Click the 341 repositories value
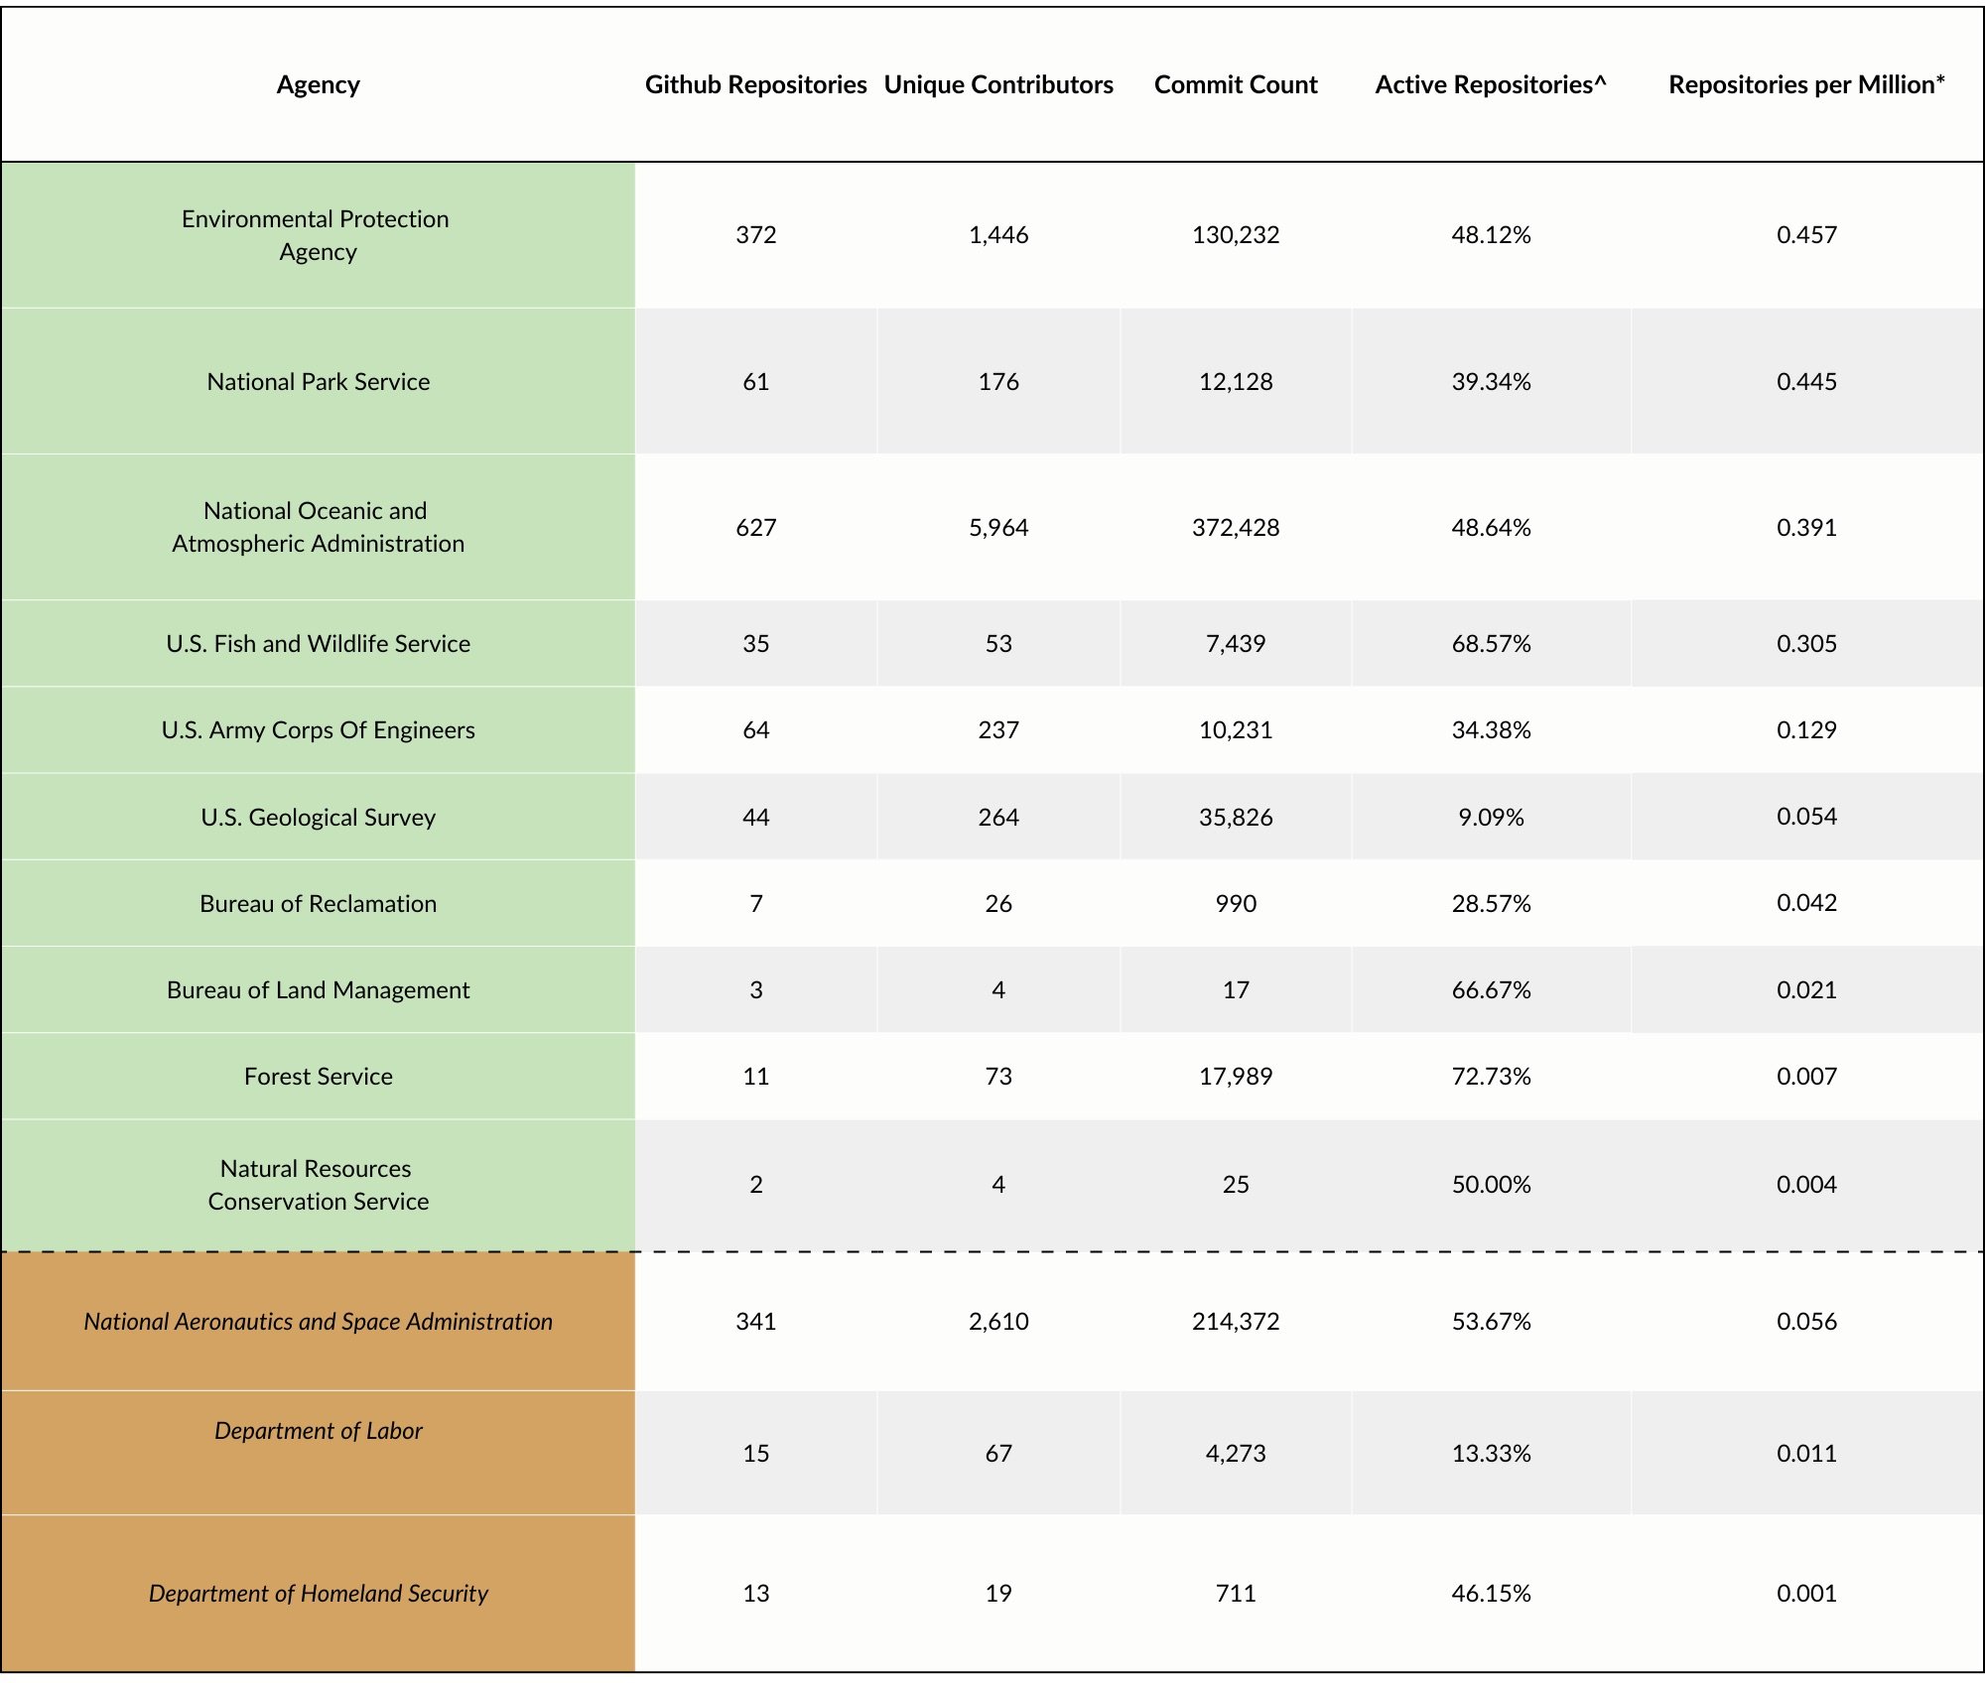The width and height of the screenshot is (1985, 1683). click(x=756, y=1321)
